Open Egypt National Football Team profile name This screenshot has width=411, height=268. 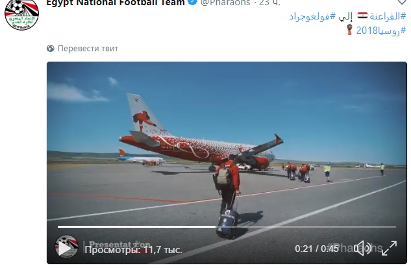pos(116,3)
